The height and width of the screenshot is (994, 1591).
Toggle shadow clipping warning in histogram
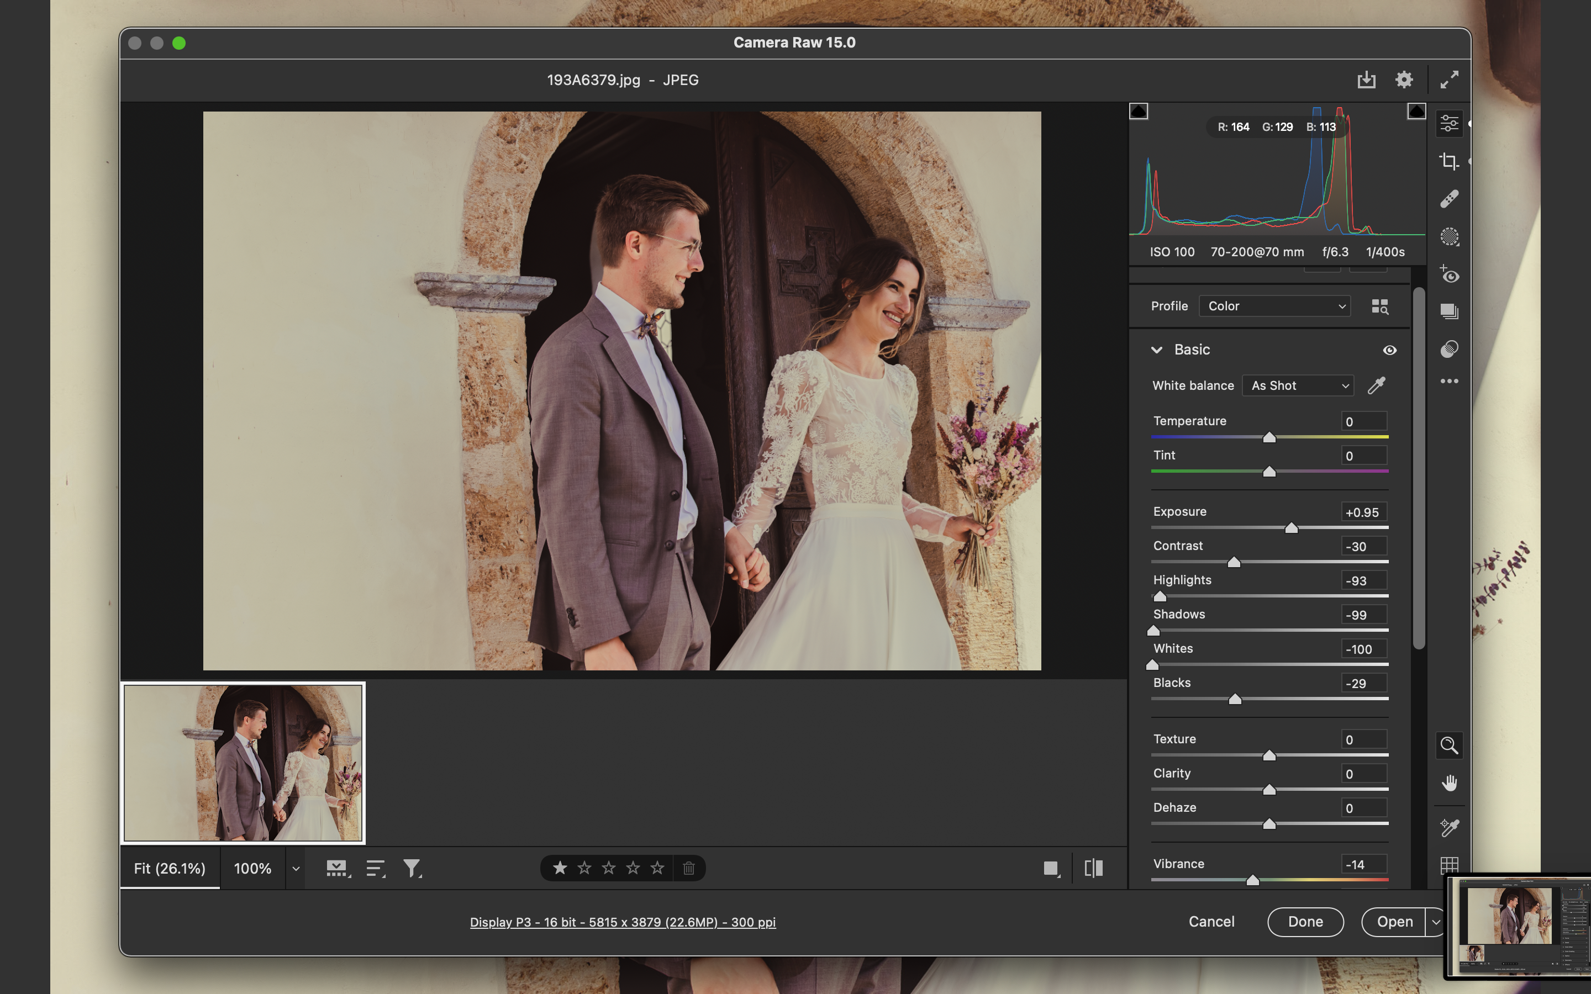(1139, 111)
